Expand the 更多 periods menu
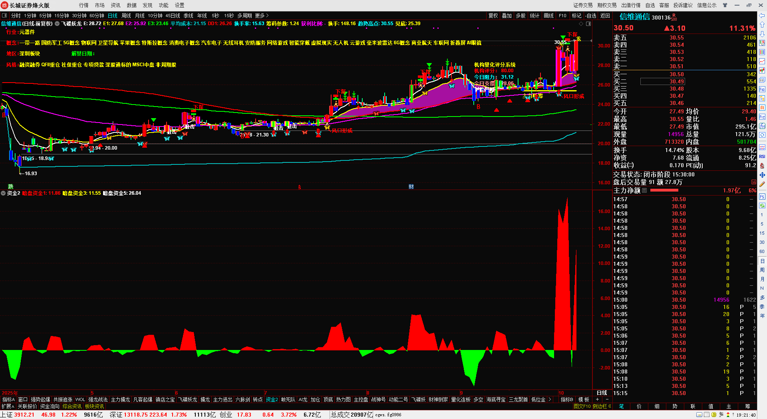The width and height of the screenshot is (767, 419). coord(262,16)
